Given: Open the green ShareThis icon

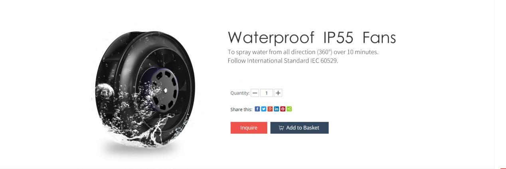Looking at the screenshot, I should point(289,109).
